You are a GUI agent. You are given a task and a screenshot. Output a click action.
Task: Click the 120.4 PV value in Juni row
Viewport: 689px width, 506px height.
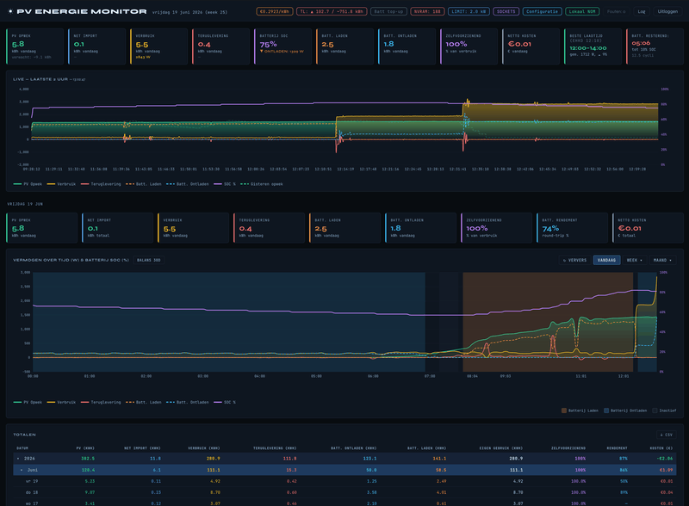[x=88, y=470]
